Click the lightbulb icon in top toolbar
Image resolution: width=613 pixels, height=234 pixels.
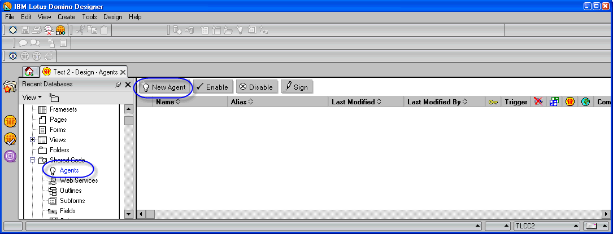click(x=240, y=30)
